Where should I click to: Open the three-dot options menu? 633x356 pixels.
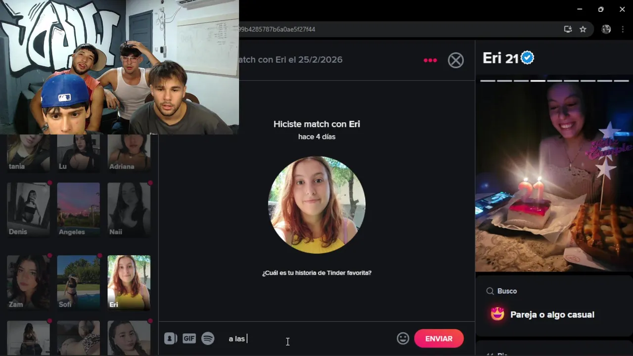pos(430,60)
